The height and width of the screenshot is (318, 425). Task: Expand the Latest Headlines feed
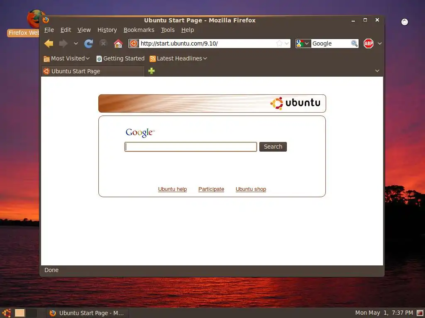click(x=178, y=58)
